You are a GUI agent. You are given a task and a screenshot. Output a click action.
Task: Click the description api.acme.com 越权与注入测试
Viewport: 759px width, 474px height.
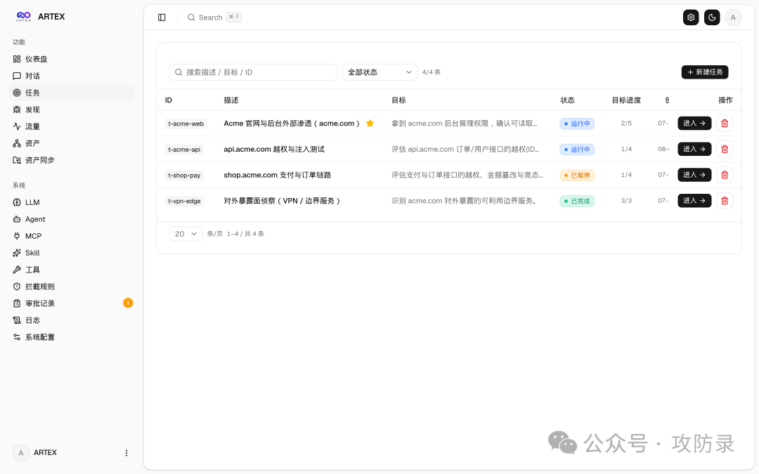click(x=274, y=150)
